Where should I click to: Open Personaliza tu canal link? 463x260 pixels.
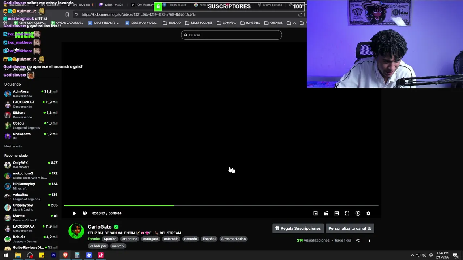click(x=350, y=228)
